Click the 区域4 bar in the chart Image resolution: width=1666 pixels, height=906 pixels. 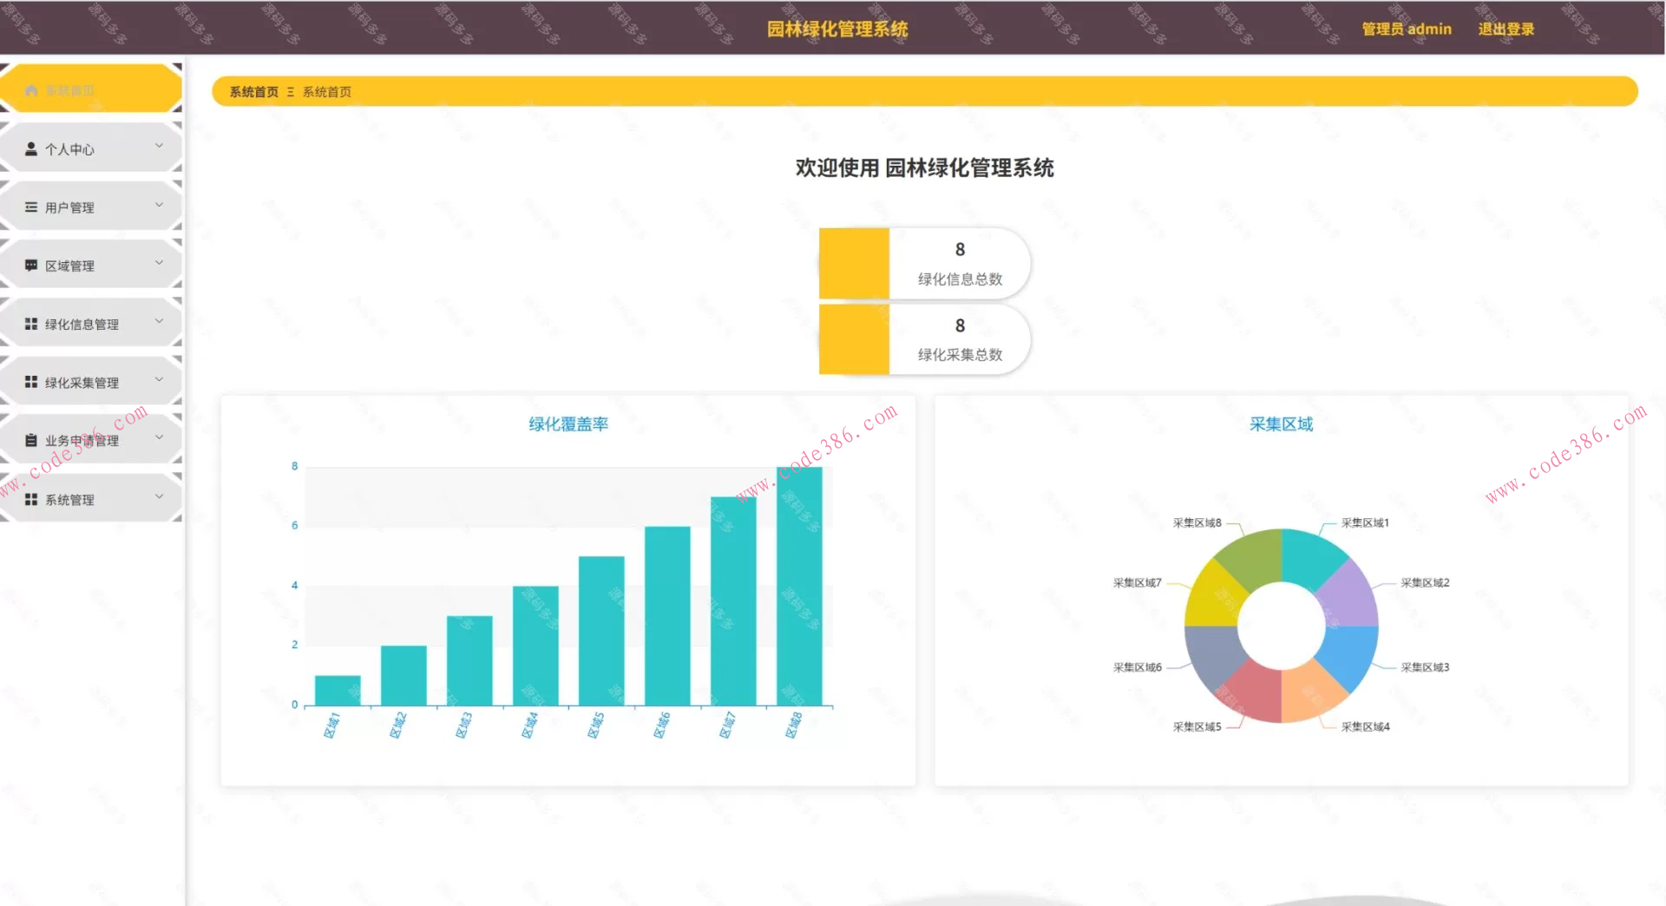[535, 646]
